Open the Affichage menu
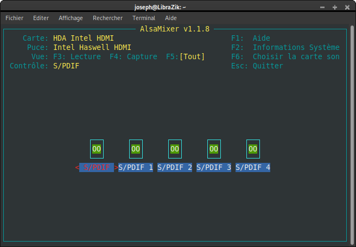The image size is (356, 247). (71, 18)
